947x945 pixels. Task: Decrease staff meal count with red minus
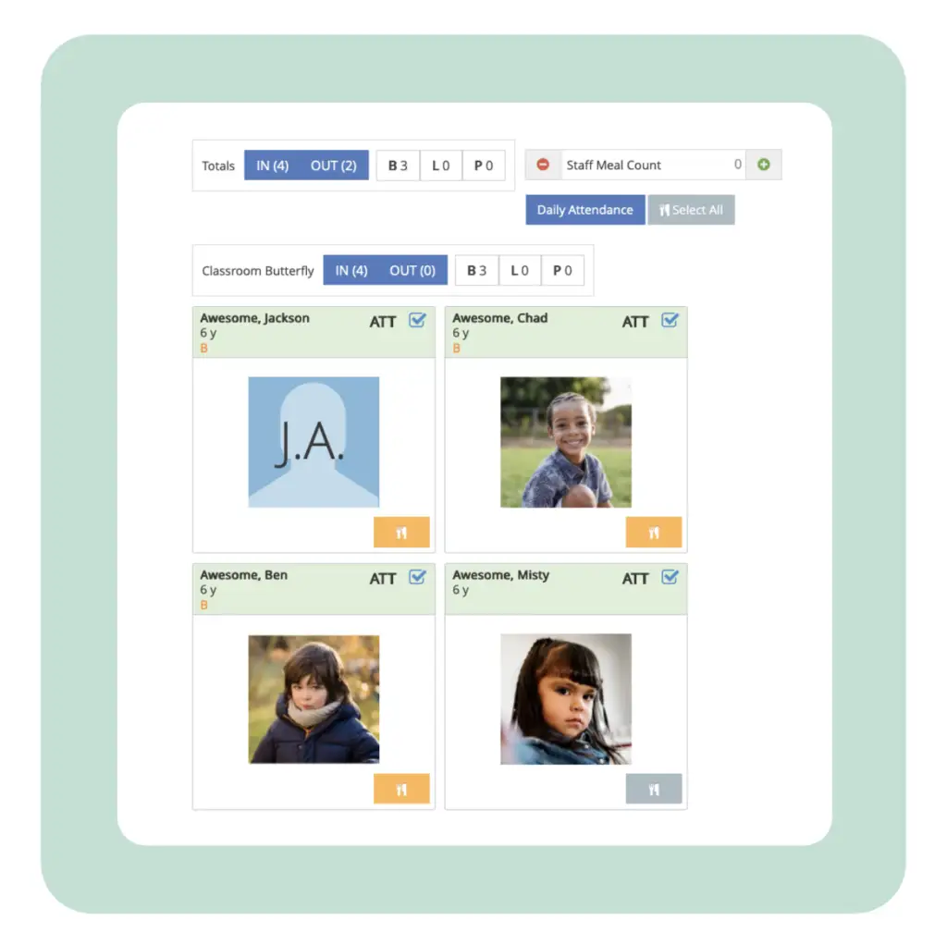[543, 165]
